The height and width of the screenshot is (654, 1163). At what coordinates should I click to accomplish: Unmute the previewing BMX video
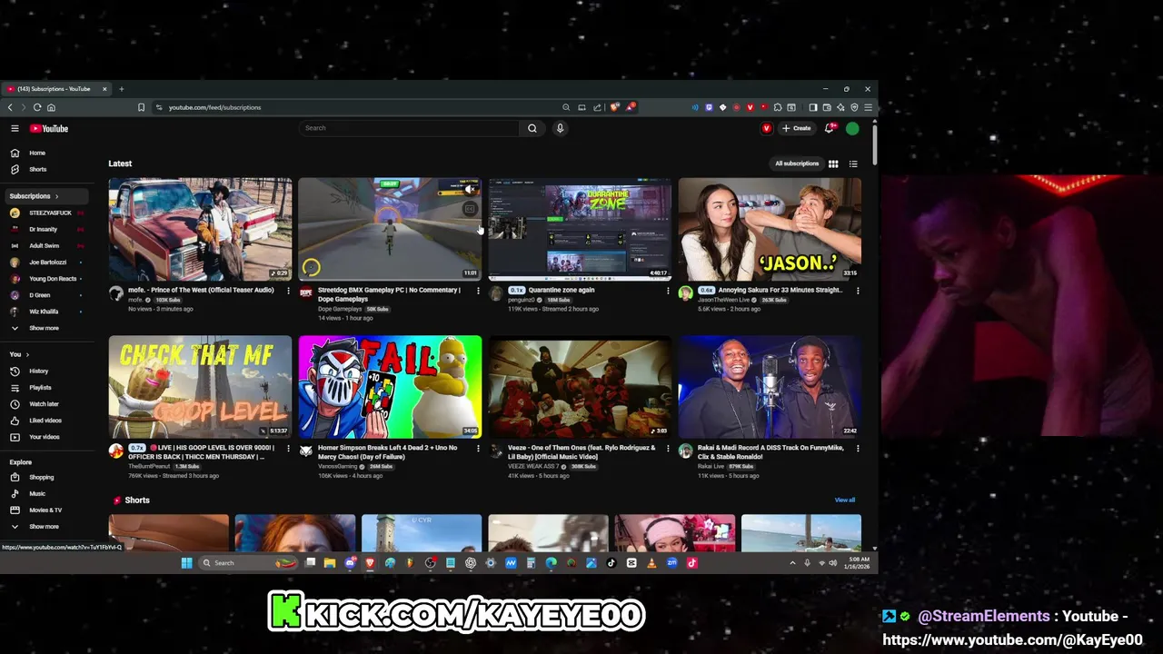pos(470,189)
